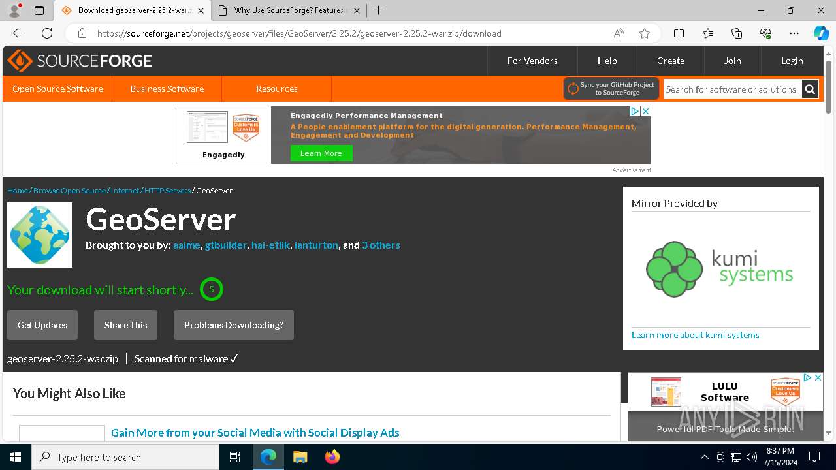836x470 pixels.
Task: View site information lock icon
Action: (x=82, y=33)
